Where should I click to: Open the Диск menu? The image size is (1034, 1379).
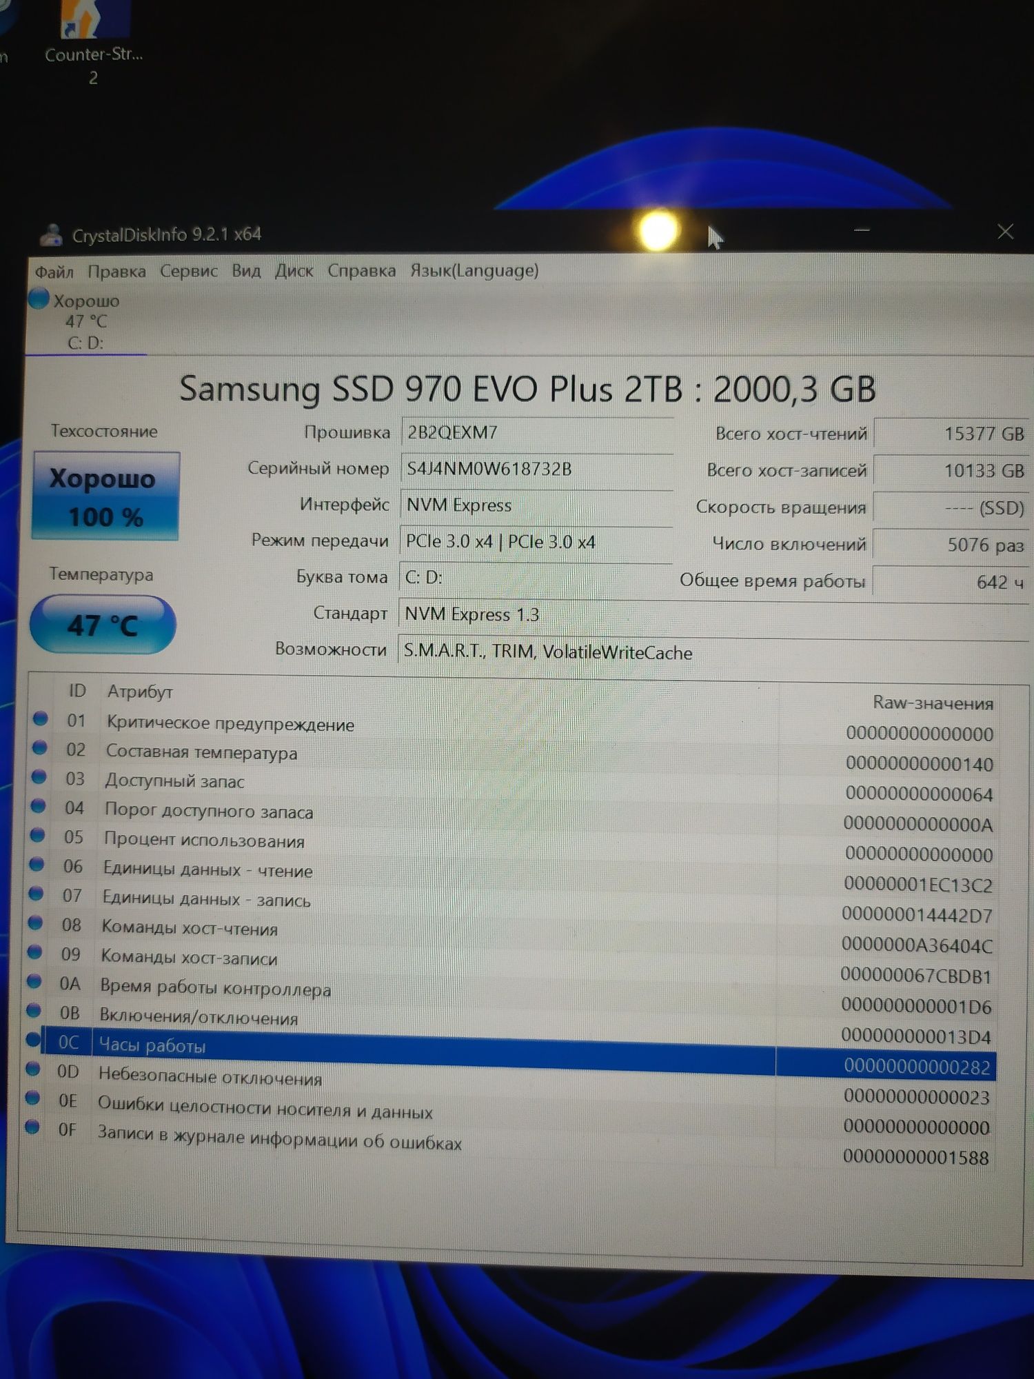pos(294,270)
